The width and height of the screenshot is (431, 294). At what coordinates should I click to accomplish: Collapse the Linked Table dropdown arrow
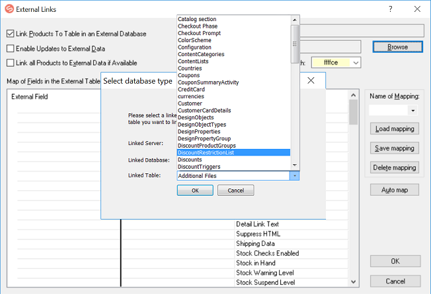[x=295, y=176]
